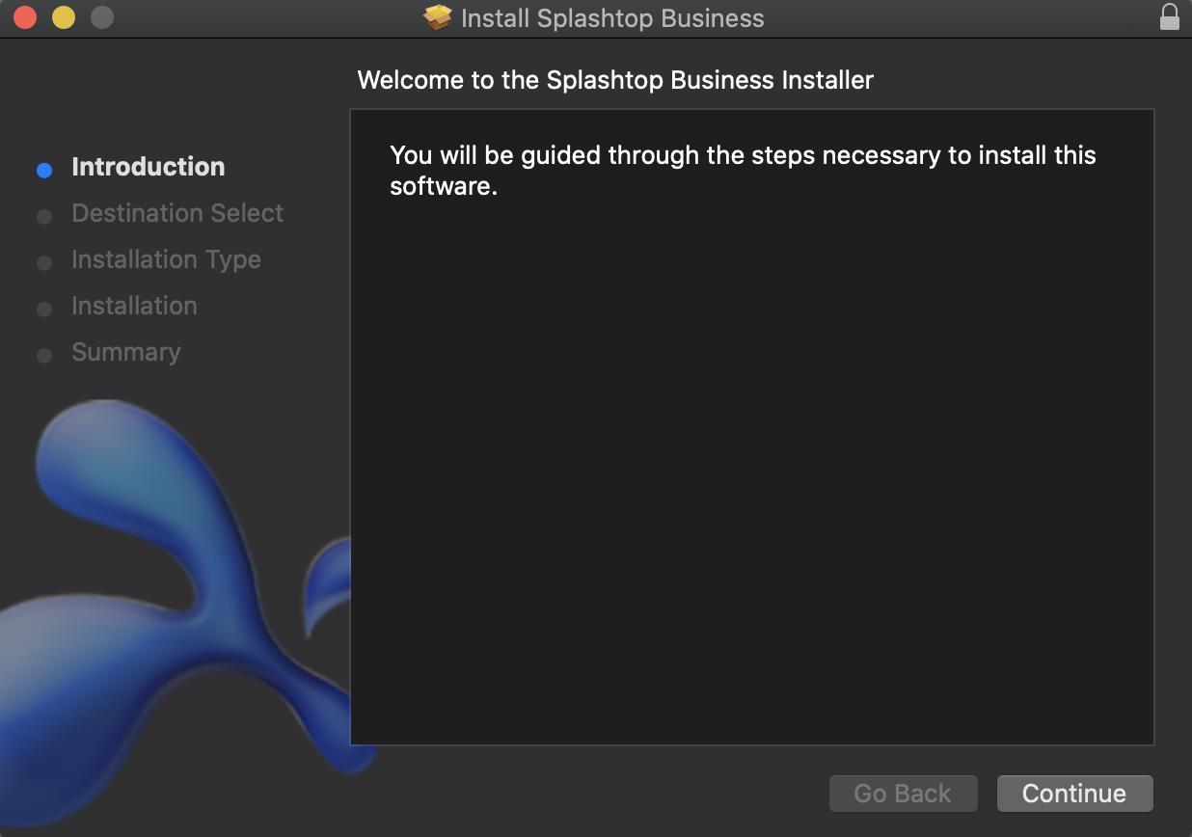Image resolution: width=1192 pixels, height=837 pixels.
Task: Click the blue dot beside Introduction
Action: click(44, 170)
